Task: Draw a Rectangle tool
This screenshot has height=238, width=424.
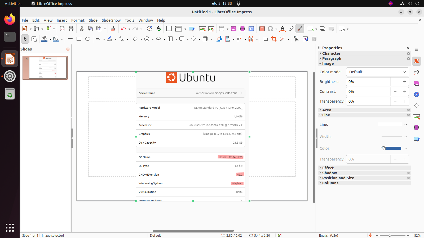Action: (79, 39)
